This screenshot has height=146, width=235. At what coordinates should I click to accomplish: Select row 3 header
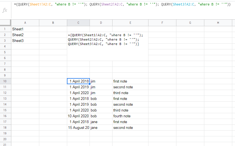click(x=5, y=41)
